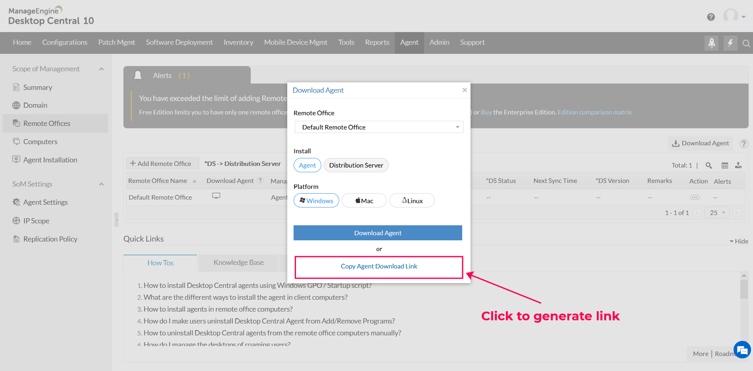Open the action ellipsis for Default Remote Office

[695, 197]
